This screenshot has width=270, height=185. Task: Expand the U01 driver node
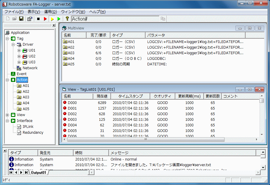pyautogui.click(x=19, y=51)
